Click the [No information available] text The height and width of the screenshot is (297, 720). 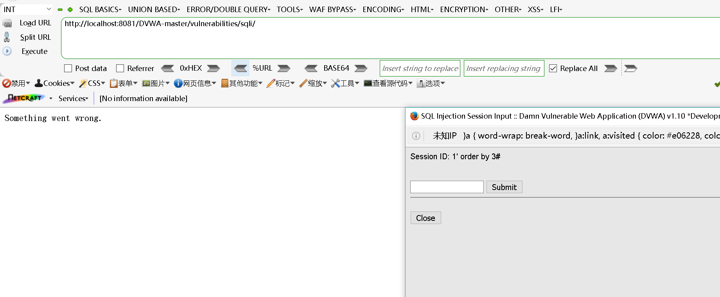144,98
